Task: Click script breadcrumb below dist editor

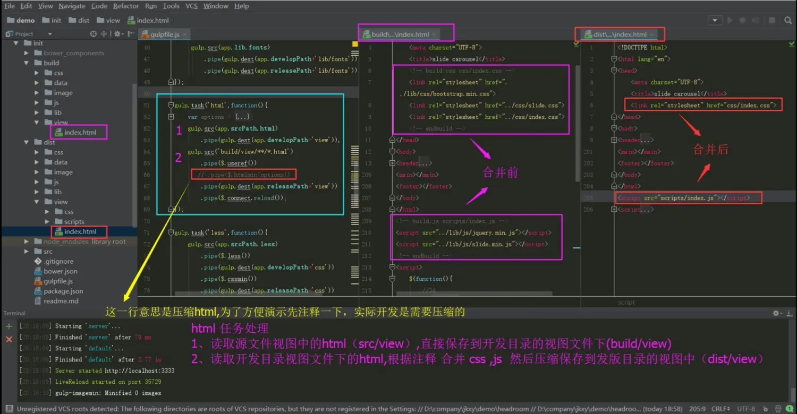Action: [626, 302]
